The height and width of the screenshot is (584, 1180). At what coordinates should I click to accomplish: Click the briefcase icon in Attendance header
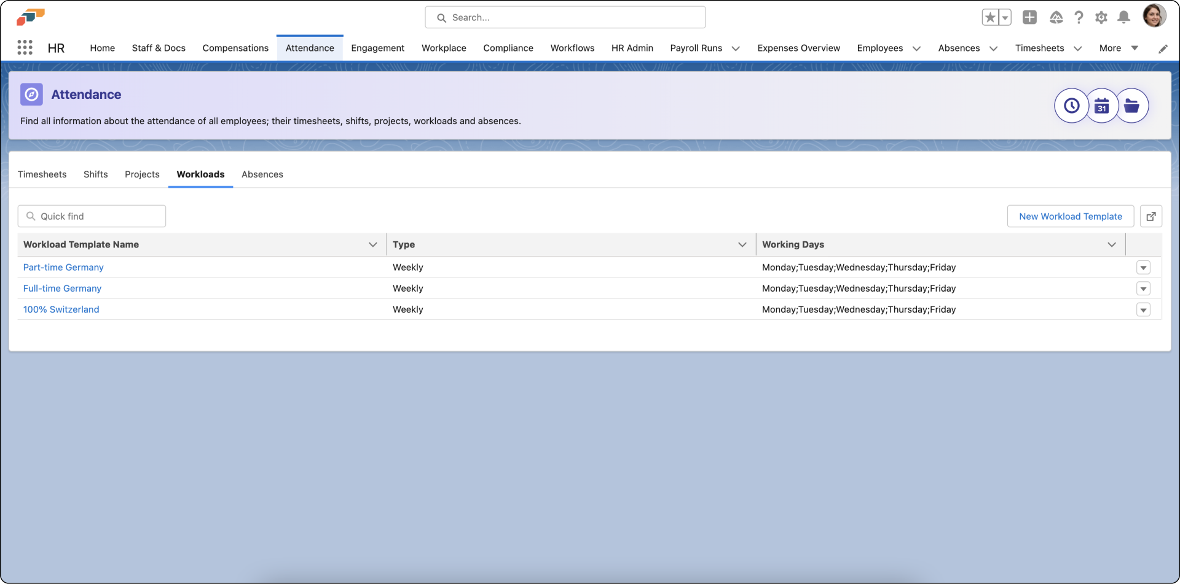pyautogui.click(x=1133, y=105)
